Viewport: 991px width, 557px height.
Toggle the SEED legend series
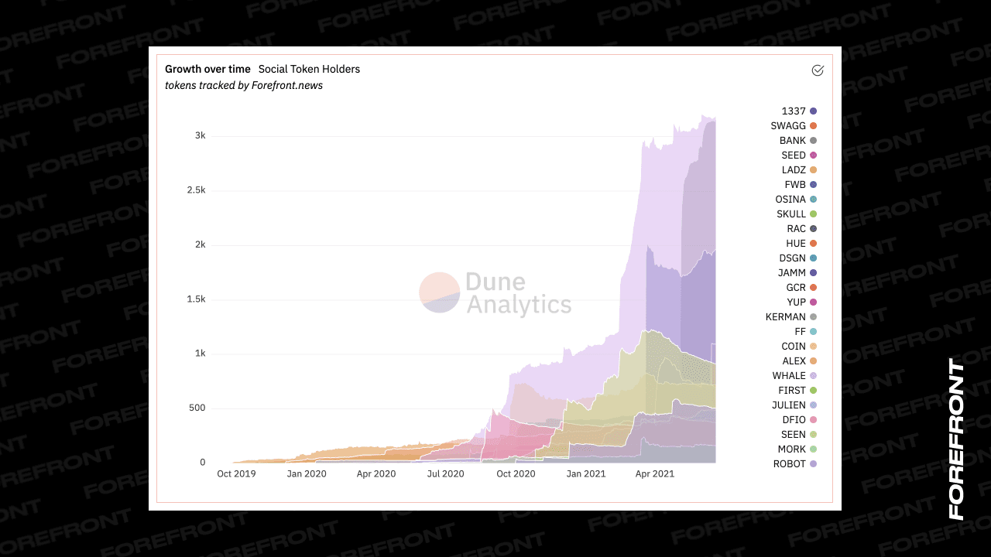(799, 155)
